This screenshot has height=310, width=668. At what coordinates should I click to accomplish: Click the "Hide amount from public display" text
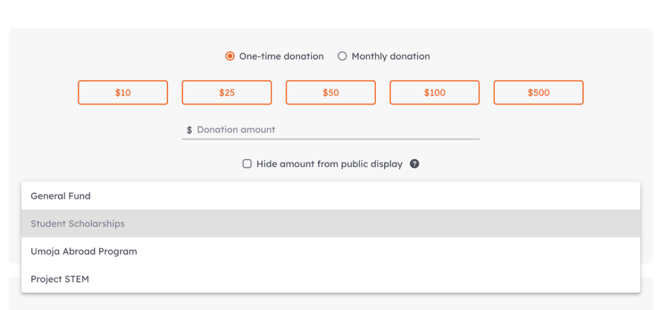(x=329, y=164)
